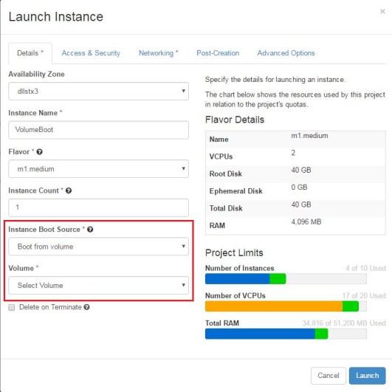Enable the Delete on Terminate checkbox

tap(12, 307)
